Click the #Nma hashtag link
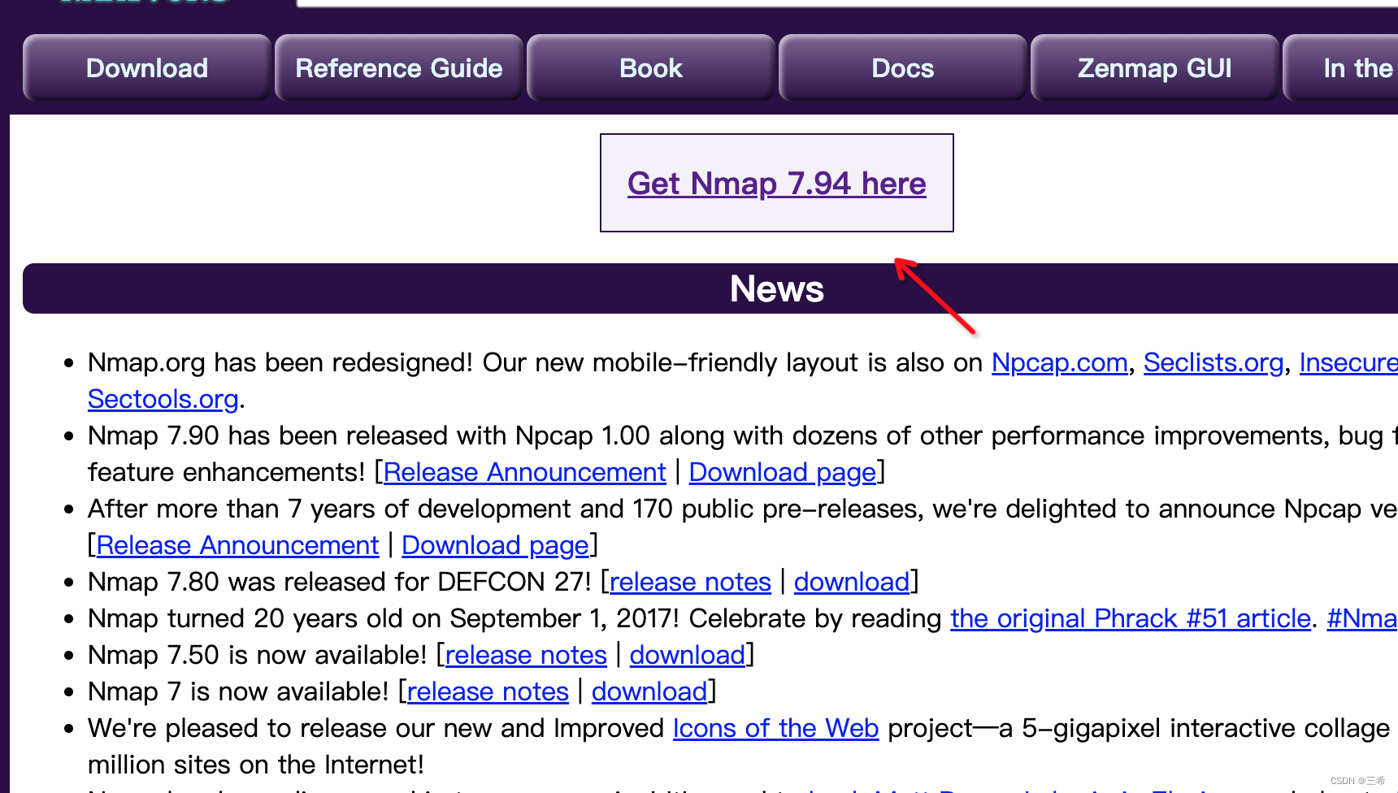 (1362, 618)
